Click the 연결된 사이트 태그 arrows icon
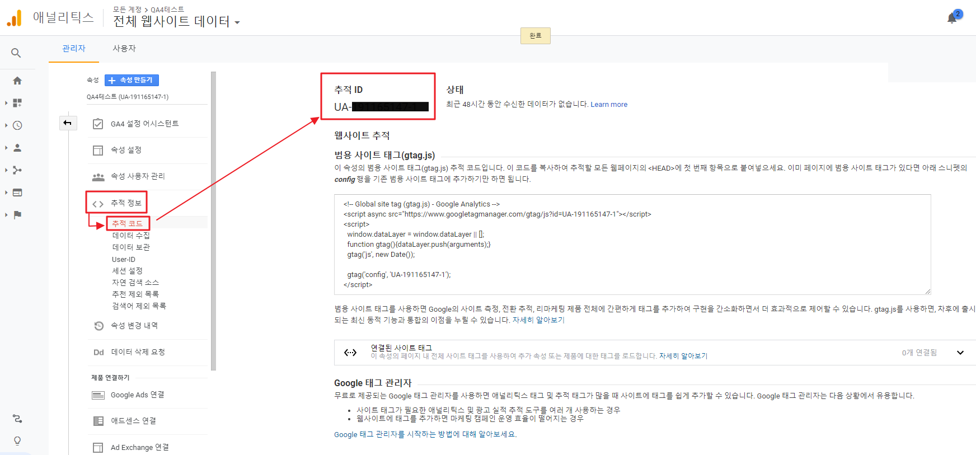 [x=350, y=352]
